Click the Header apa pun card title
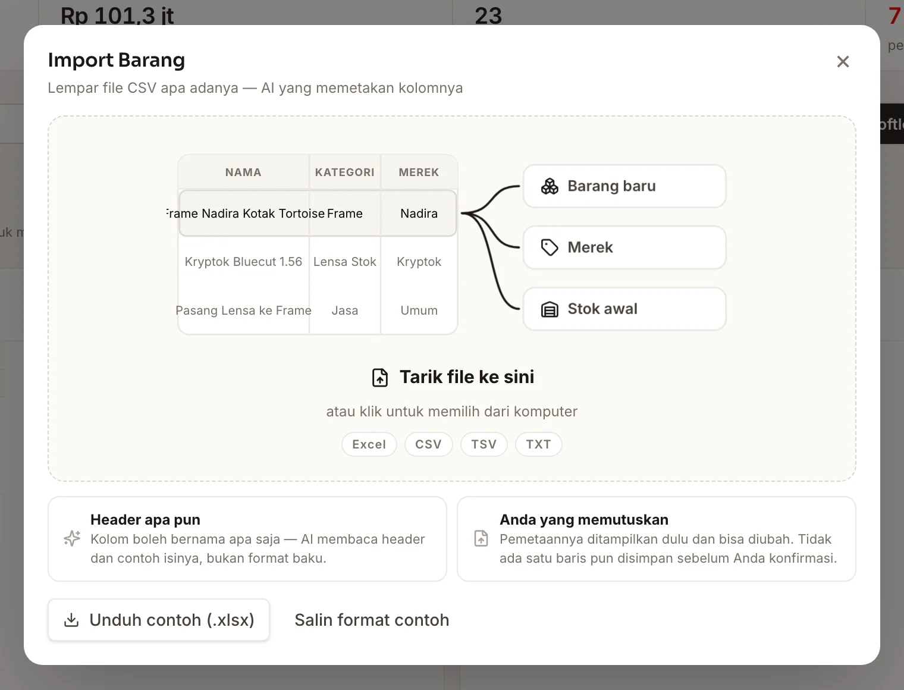 click(145, 520)
